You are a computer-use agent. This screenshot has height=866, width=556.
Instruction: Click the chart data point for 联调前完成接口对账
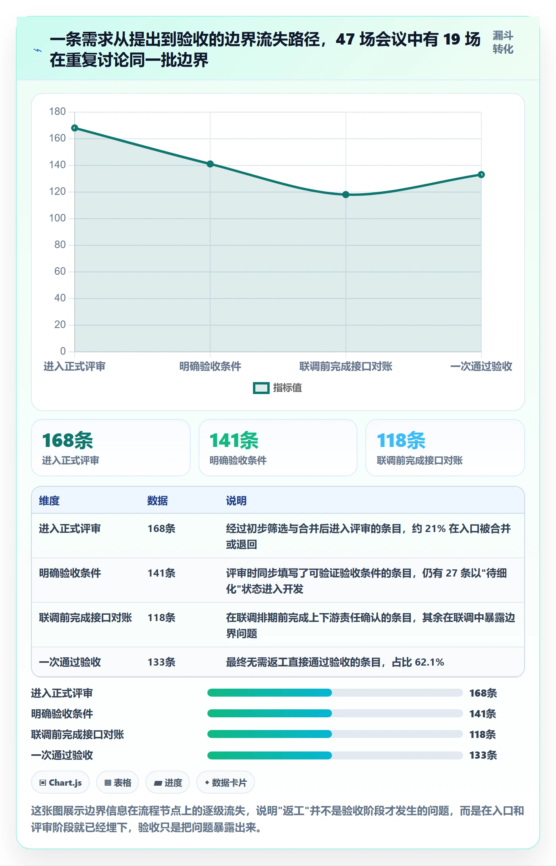tap(346, 194)
